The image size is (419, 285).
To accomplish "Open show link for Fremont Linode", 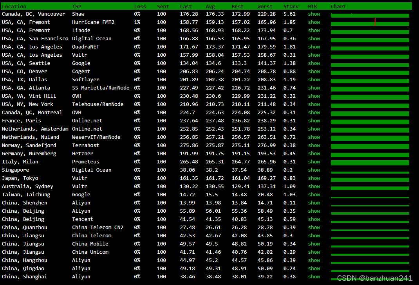I will (314, 30).
